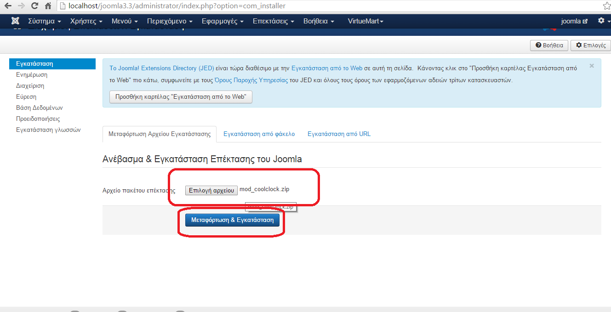Click the Βοήθεια toolbar button
This screenshot has width=611, height=312.
[x=549, y=45]
